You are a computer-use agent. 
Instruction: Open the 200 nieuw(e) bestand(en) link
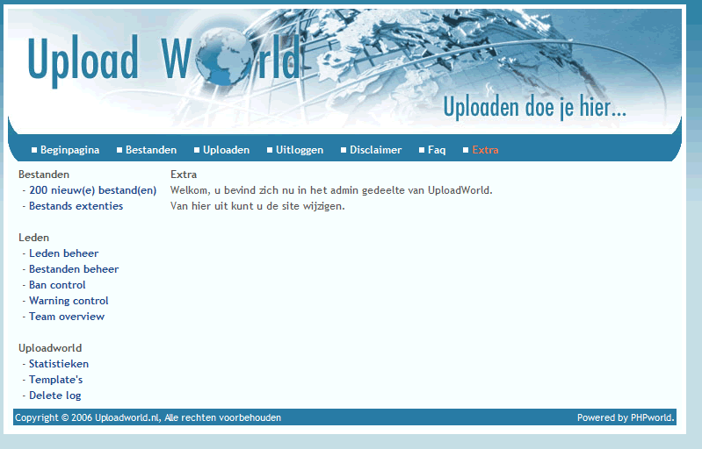[x=92, y=190]
